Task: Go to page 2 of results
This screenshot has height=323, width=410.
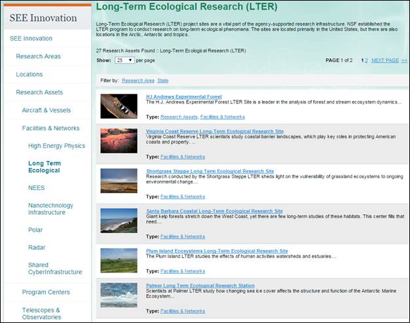Action: pyautogui.click(x=366, y=60)
